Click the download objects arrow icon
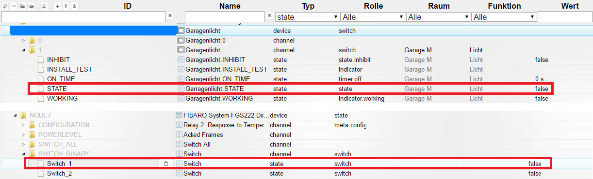The height and width of the screenshot is (179, 593). (75, 6)
